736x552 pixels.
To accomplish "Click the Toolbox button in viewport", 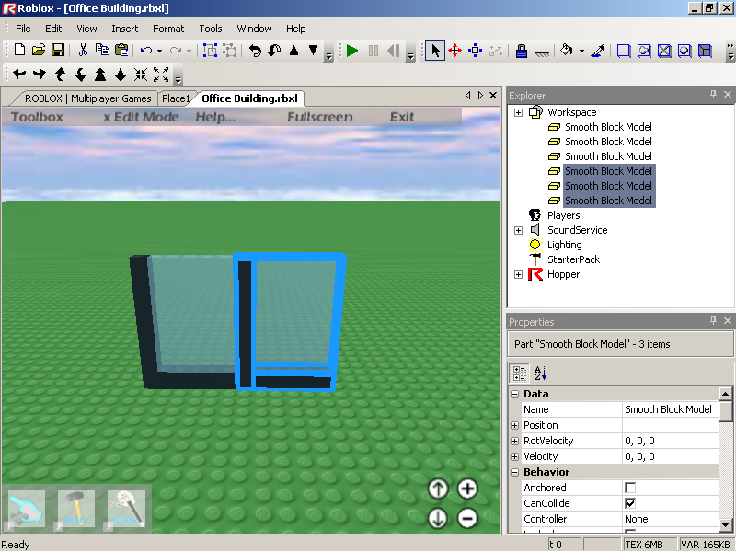I will pos(37,117).
